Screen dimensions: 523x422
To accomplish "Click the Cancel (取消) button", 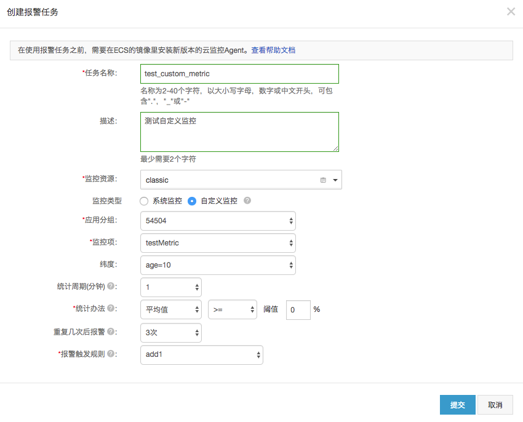I will pos(495,405).
